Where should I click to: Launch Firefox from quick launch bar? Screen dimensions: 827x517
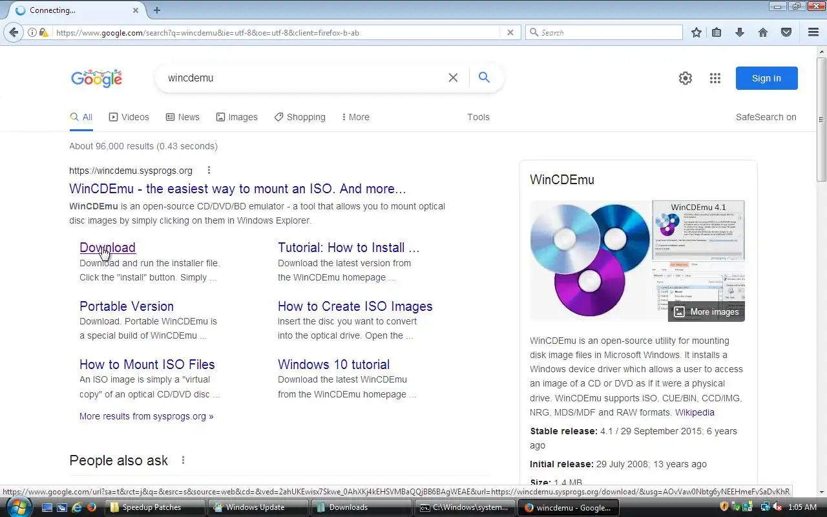tap(92, 507)
